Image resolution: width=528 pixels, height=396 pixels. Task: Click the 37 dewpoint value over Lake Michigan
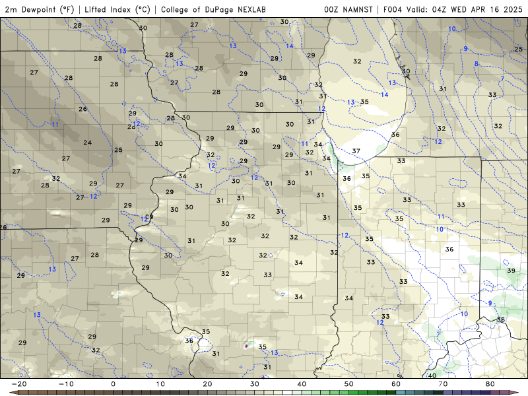tap(356, 151)
